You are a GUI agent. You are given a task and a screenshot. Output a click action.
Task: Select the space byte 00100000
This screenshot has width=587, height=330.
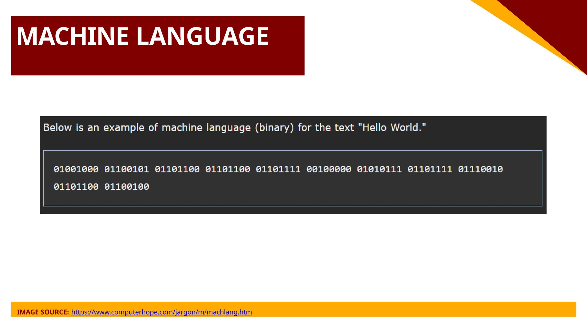(329, 169)
